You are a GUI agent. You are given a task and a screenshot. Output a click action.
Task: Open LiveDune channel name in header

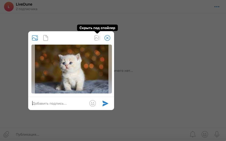tap(24, 4)
